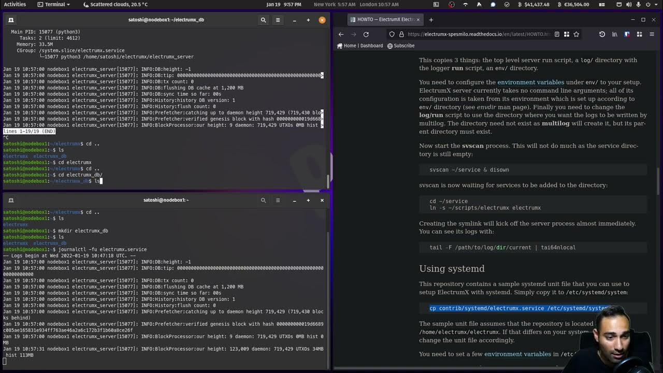The height and width of the screenshot is (373, 663).
Task: Open the Terminal app menu dropdown
Action: tap(54, 4)
